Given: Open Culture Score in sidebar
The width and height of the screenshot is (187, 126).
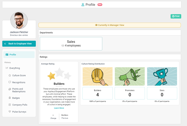Looking at the screenshot, I should tap(19, 76).
